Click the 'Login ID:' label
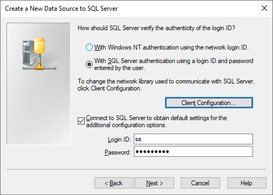This screenshot has height=195, width=273. (x=119, y=140)
